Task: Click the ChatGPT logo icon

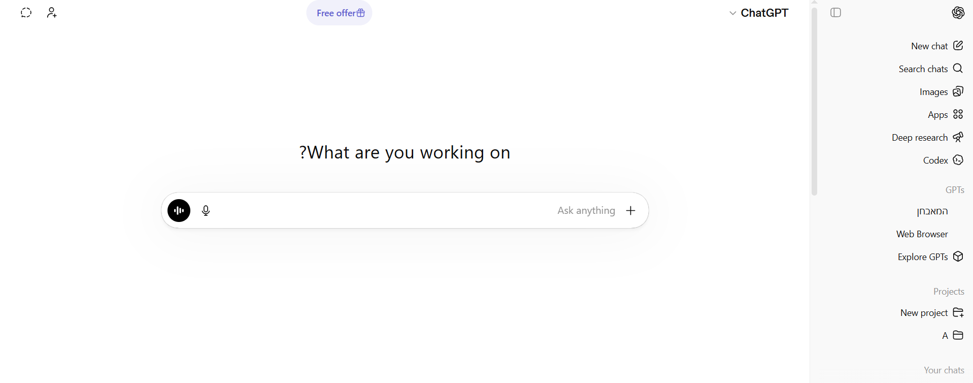Action: tap(958, 13)
